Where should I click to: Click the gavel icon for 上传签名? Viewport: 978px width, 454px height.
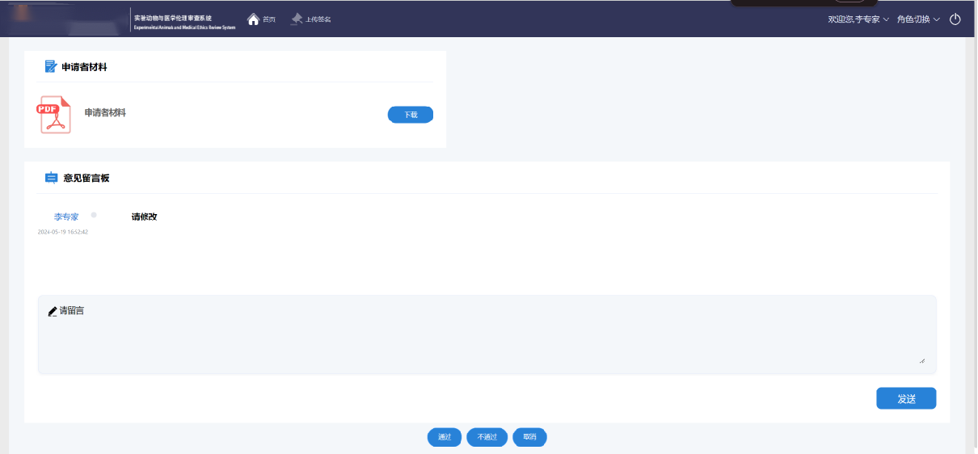[x=297, y=19]
